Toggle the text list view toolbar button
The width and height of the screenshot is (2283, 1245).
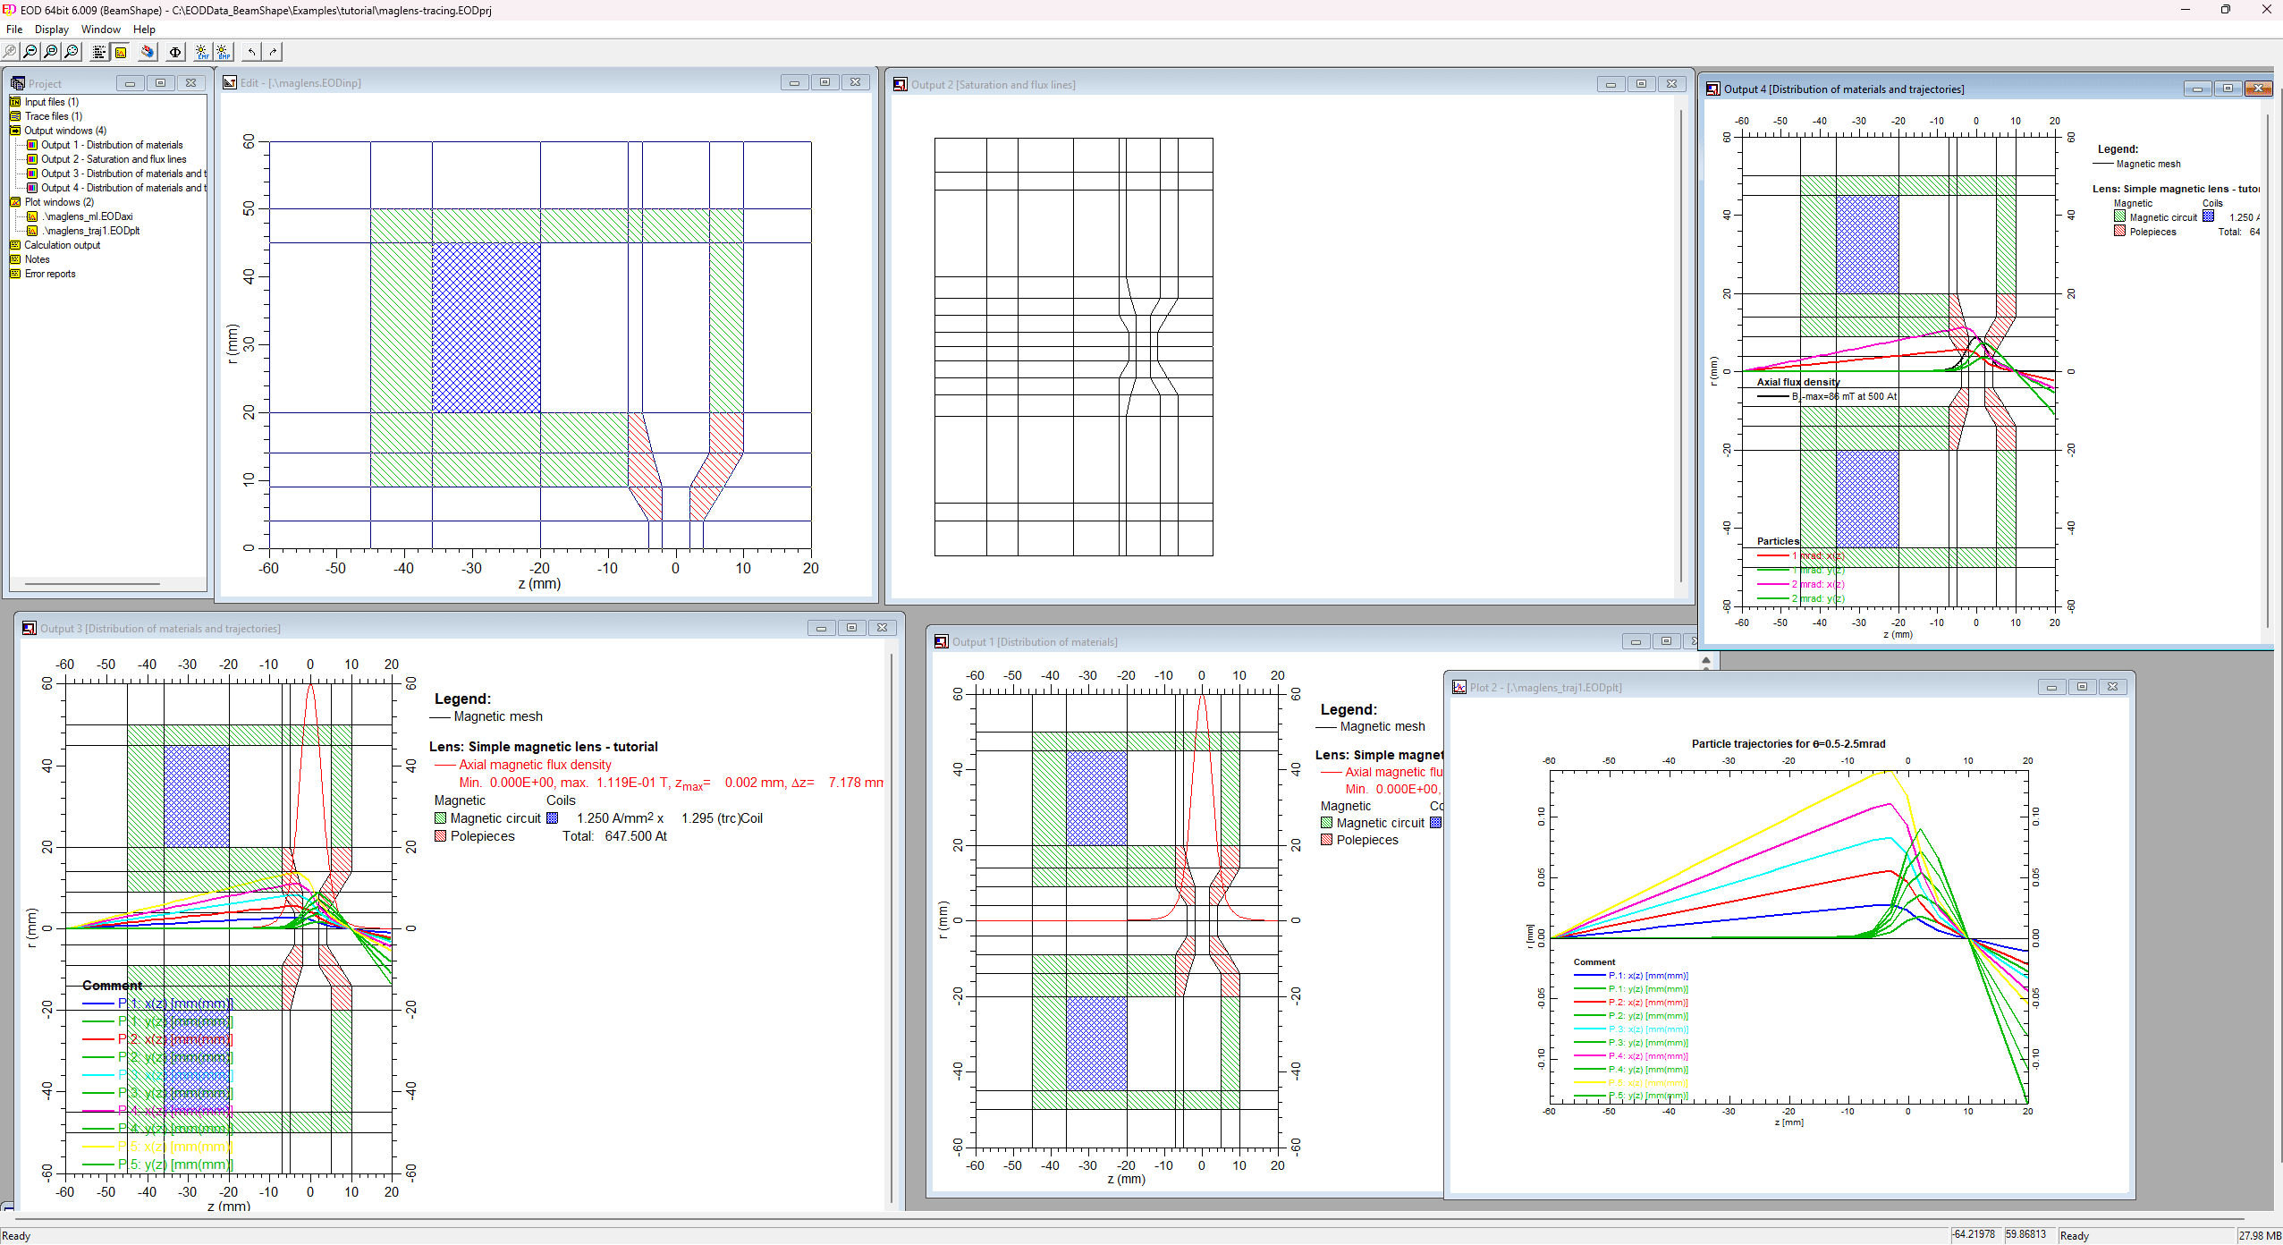pyautogui.click(x=99, y=52)
